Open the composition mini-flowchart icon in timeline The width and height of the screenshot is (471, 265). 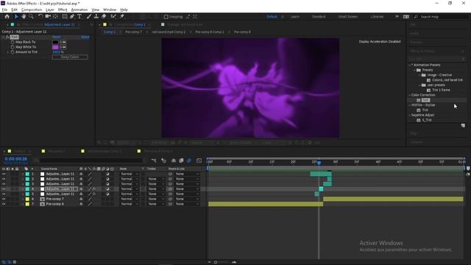pyautogui.click(x=154, y=160)
